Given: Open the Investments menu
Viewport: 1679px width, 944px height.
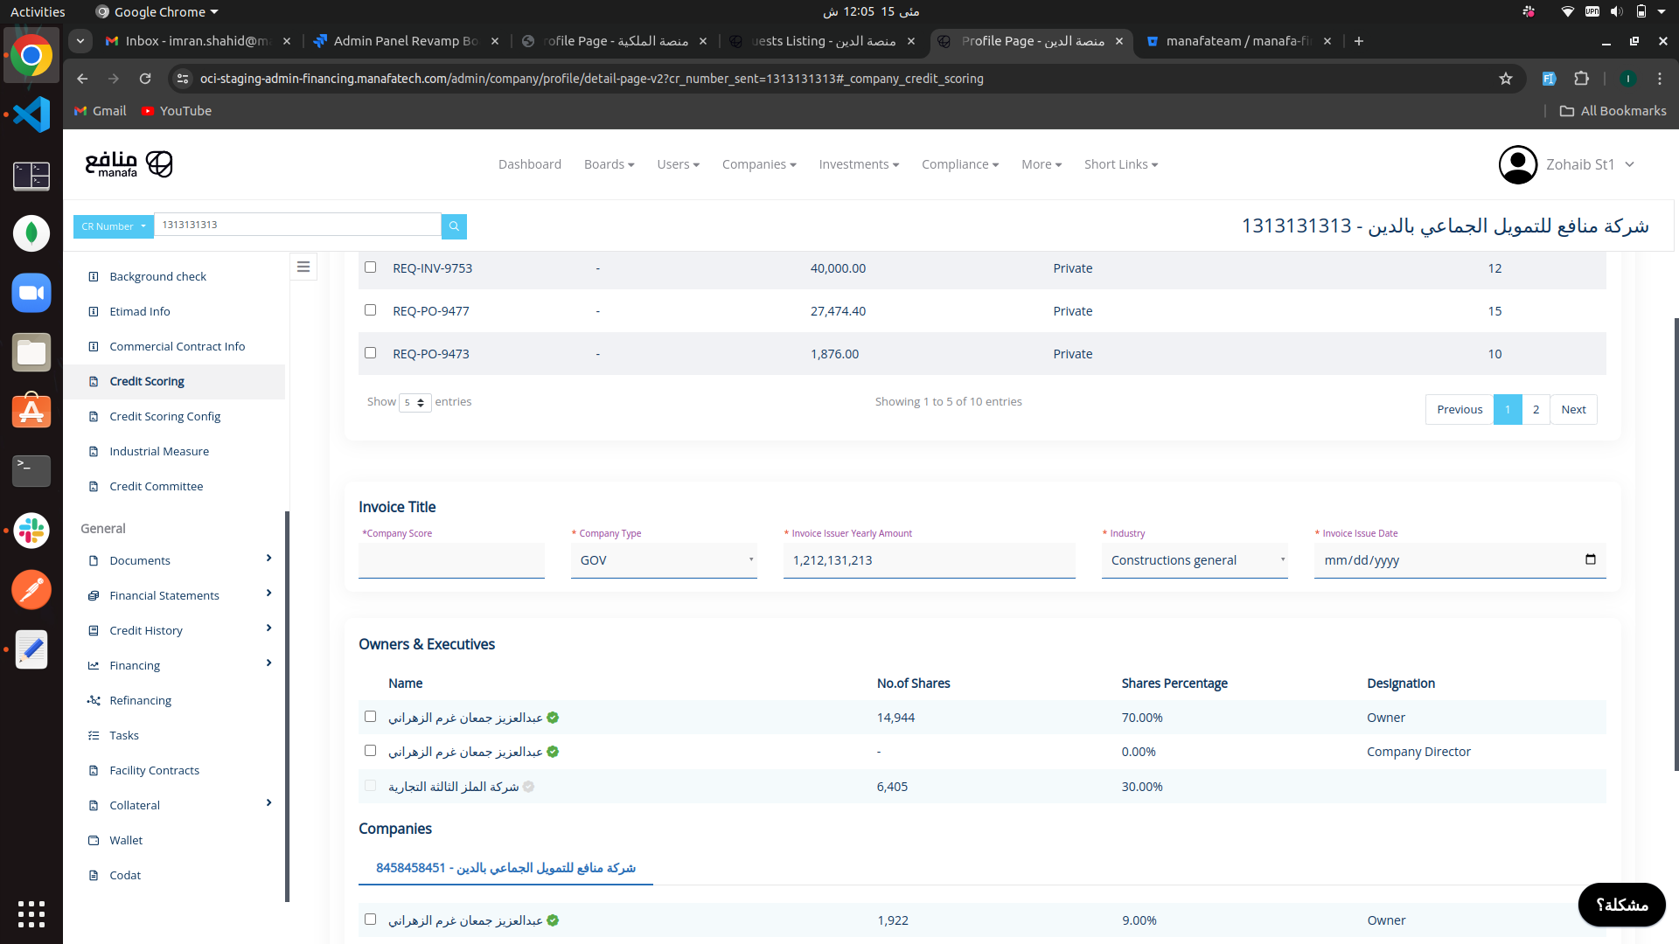Looking at the screenshot, I should coord(859,164).
